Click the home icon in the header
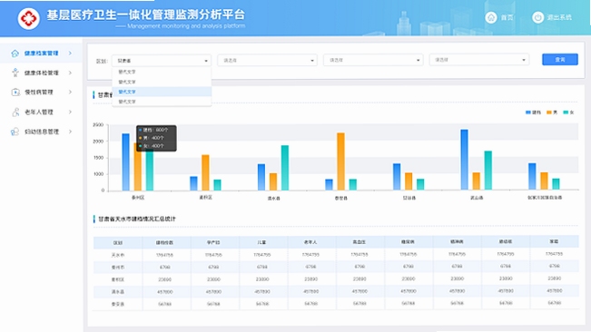The width and height of the screenshot is (591, 332). click(491, 17)
